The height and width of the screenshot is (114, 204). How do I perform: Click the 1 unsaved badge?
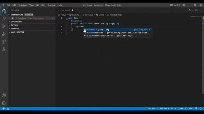(x=29, y=15)
